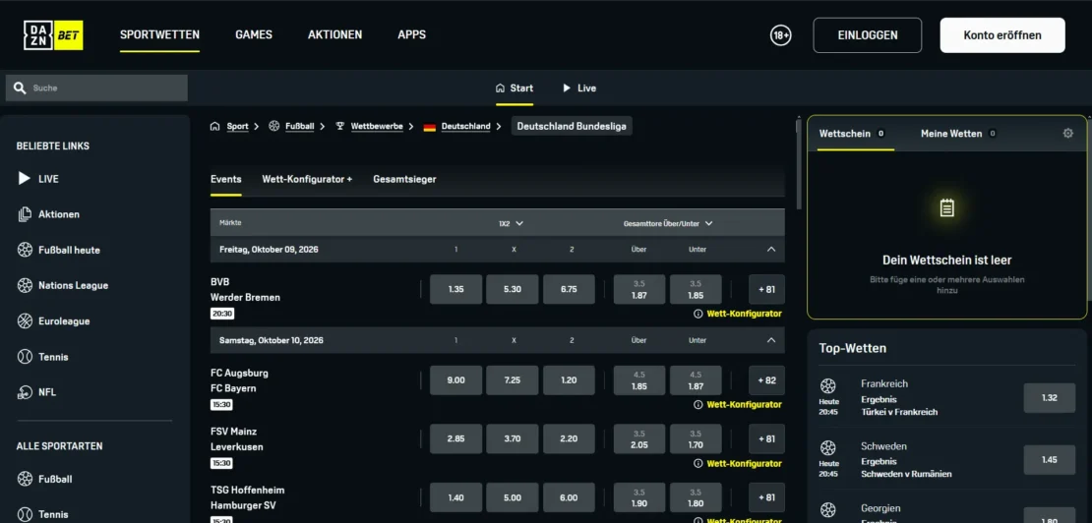Viewport: 1092px width, 523px height.
Task: Click the FC Augsburg vs FC Bayern match
Action: (239, 380)
